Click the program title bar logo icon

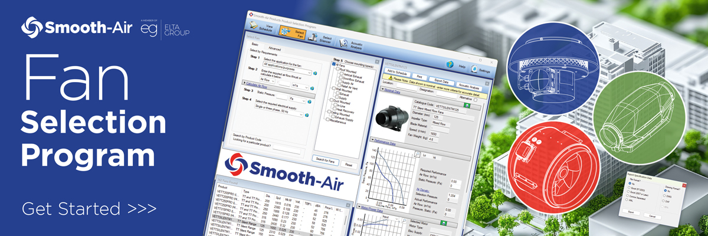(252, 14)
